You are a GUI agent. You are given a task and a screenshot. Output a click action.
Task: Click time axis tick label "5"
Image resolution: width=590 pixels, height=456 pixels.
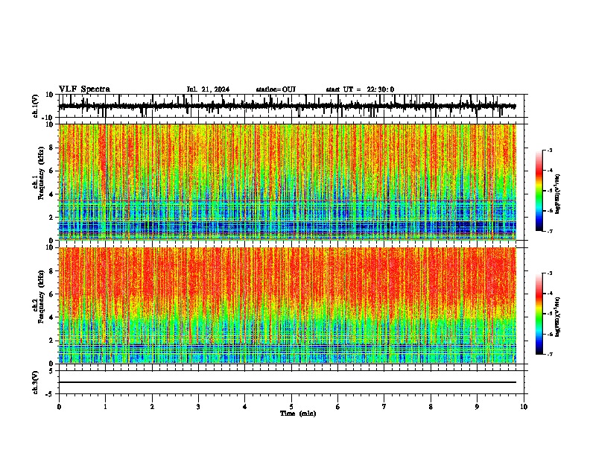point(291,407)
